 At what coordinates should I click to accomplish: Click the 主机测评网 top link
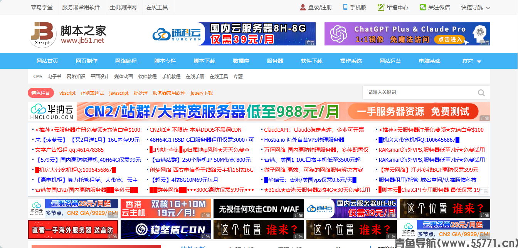[123, 7]
